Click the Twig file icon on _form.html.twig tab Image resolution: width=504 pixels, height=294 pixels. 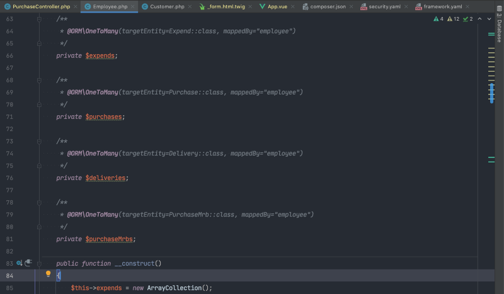(202, 6)
